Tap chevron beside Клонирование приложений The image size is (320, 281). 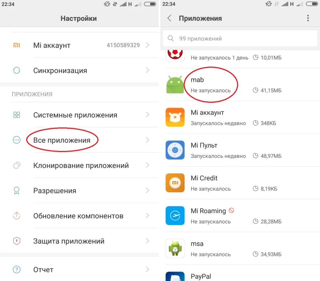pos(148,165)
